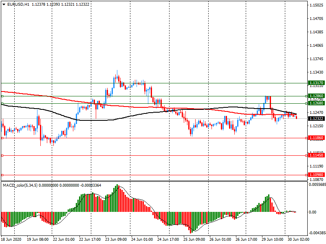Select left anchor handle of 1.10980 line
Image resolution: width=326 pixels, height=244 pixels.
click(x=2, y=175)
